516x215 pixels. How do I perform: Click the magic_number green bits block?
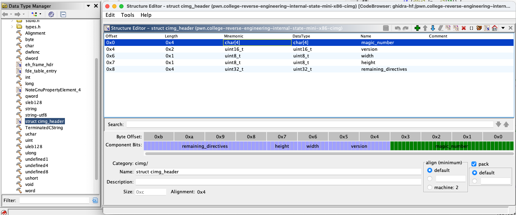tap(452, 146)
